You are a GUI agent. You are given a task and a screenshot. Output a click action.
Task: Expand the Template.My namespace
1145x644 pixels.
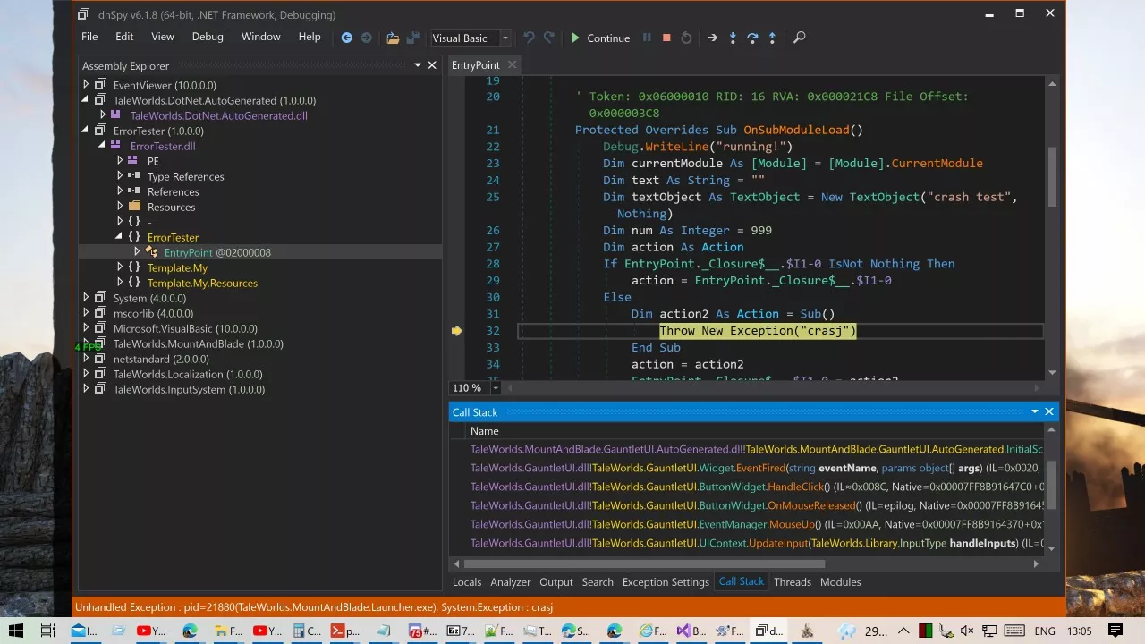click(120, 267)
